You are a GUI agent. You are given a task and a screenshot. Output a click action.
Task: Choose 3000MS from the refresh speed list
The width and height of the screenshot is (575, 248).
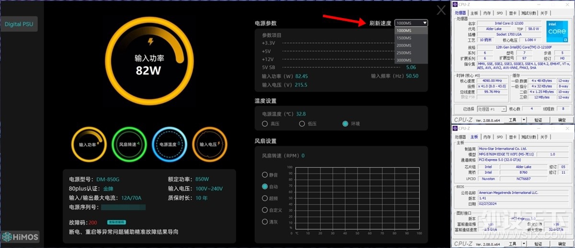coord(411,60)
